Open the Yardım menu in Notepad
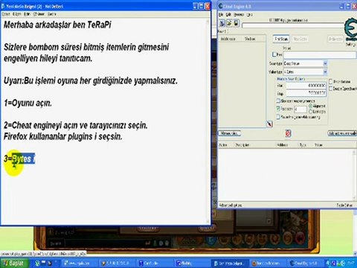357x268 pixels. 52,14
